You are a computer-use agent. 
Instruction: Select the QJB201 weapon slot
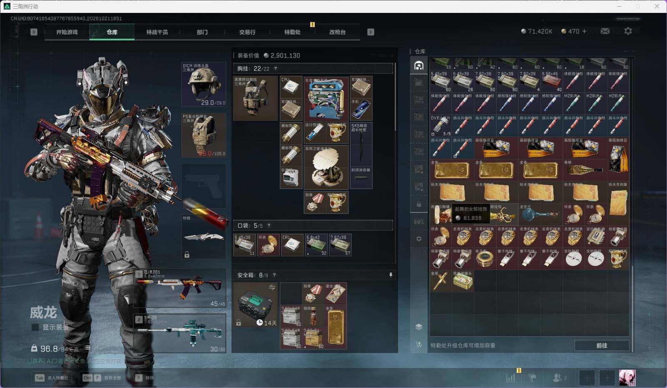pos(180,288)
